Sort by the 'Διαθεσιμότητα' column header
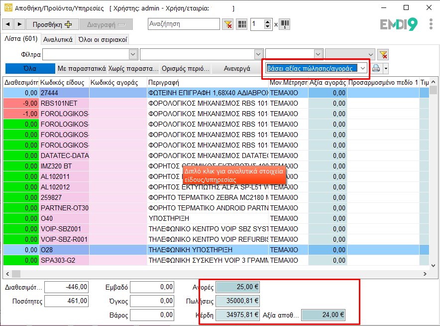 pyautogui.click(x=21, y=83)
